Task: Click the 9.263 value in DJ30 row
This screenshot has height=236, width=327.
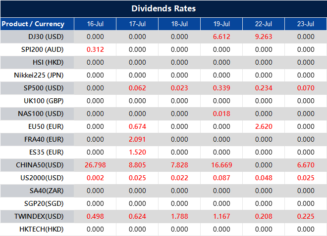Action: click(x=264, y=37)
